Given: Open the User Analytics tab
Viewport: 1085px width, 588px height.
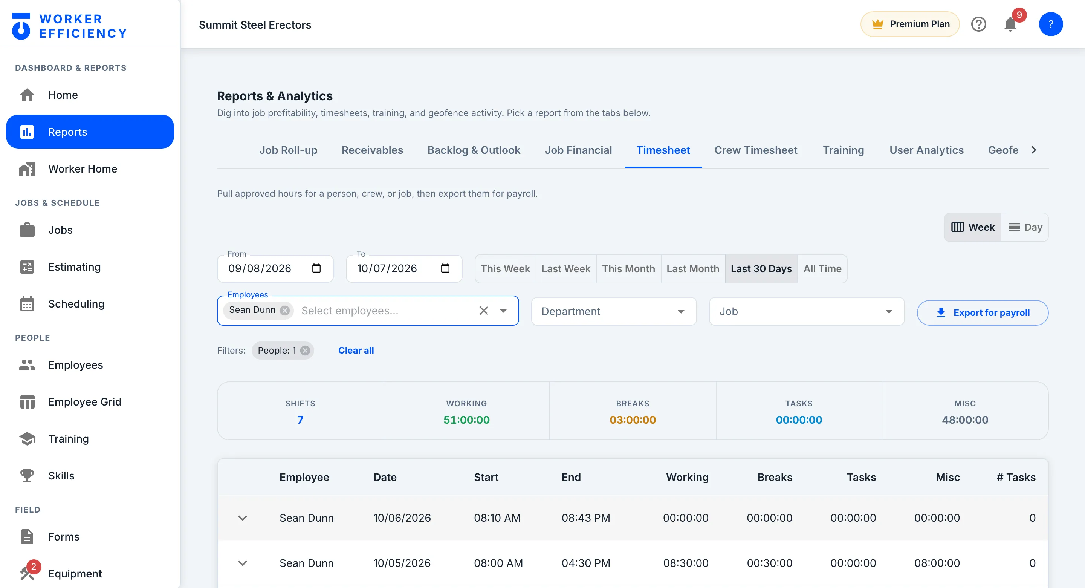Looking at the screenshot, I should (926, 150).
